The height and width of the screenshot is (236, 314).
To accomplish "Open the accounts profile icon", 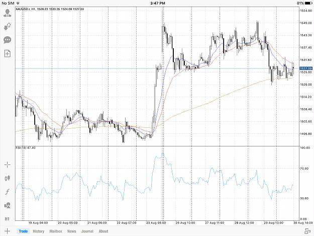I will pos(8,13).
